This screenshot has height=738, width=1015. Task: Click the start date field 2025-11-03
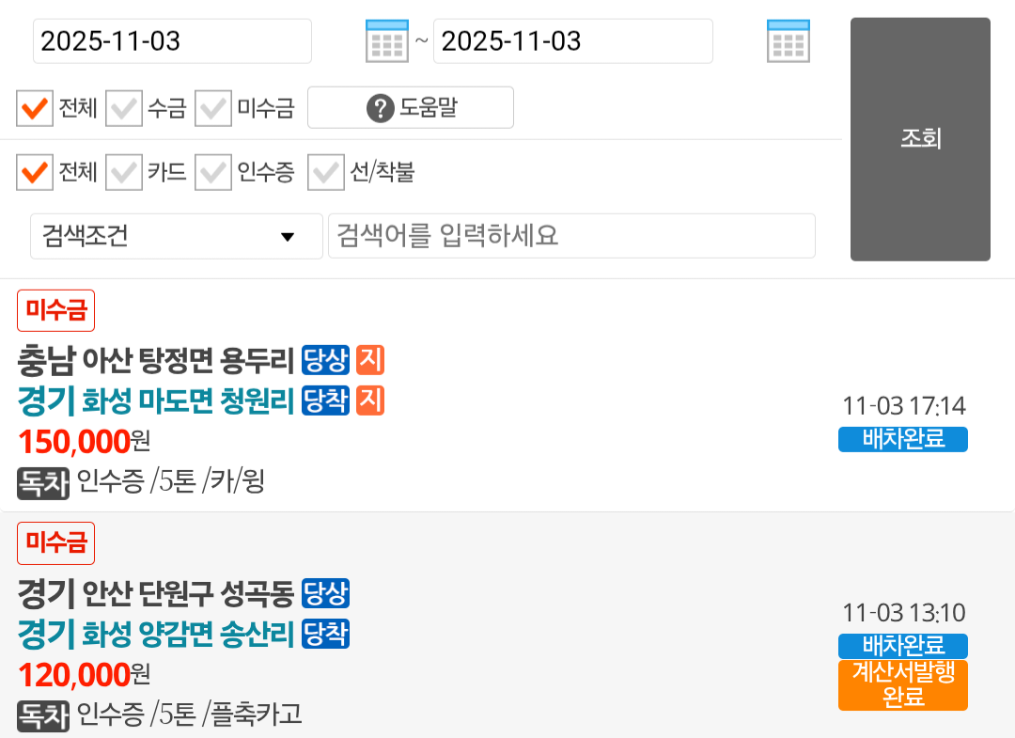[x=172, y=41]
